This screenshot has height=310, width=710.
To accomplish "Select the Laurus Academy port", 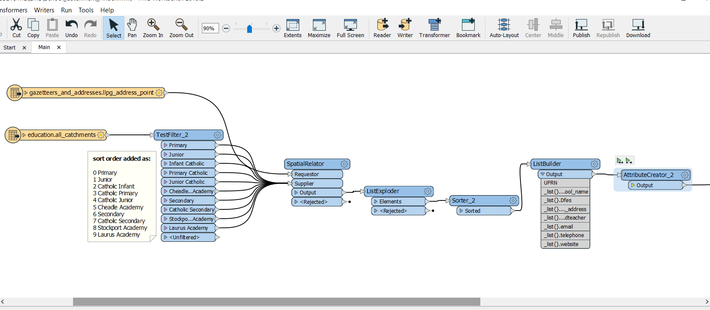I will point(188,228).
